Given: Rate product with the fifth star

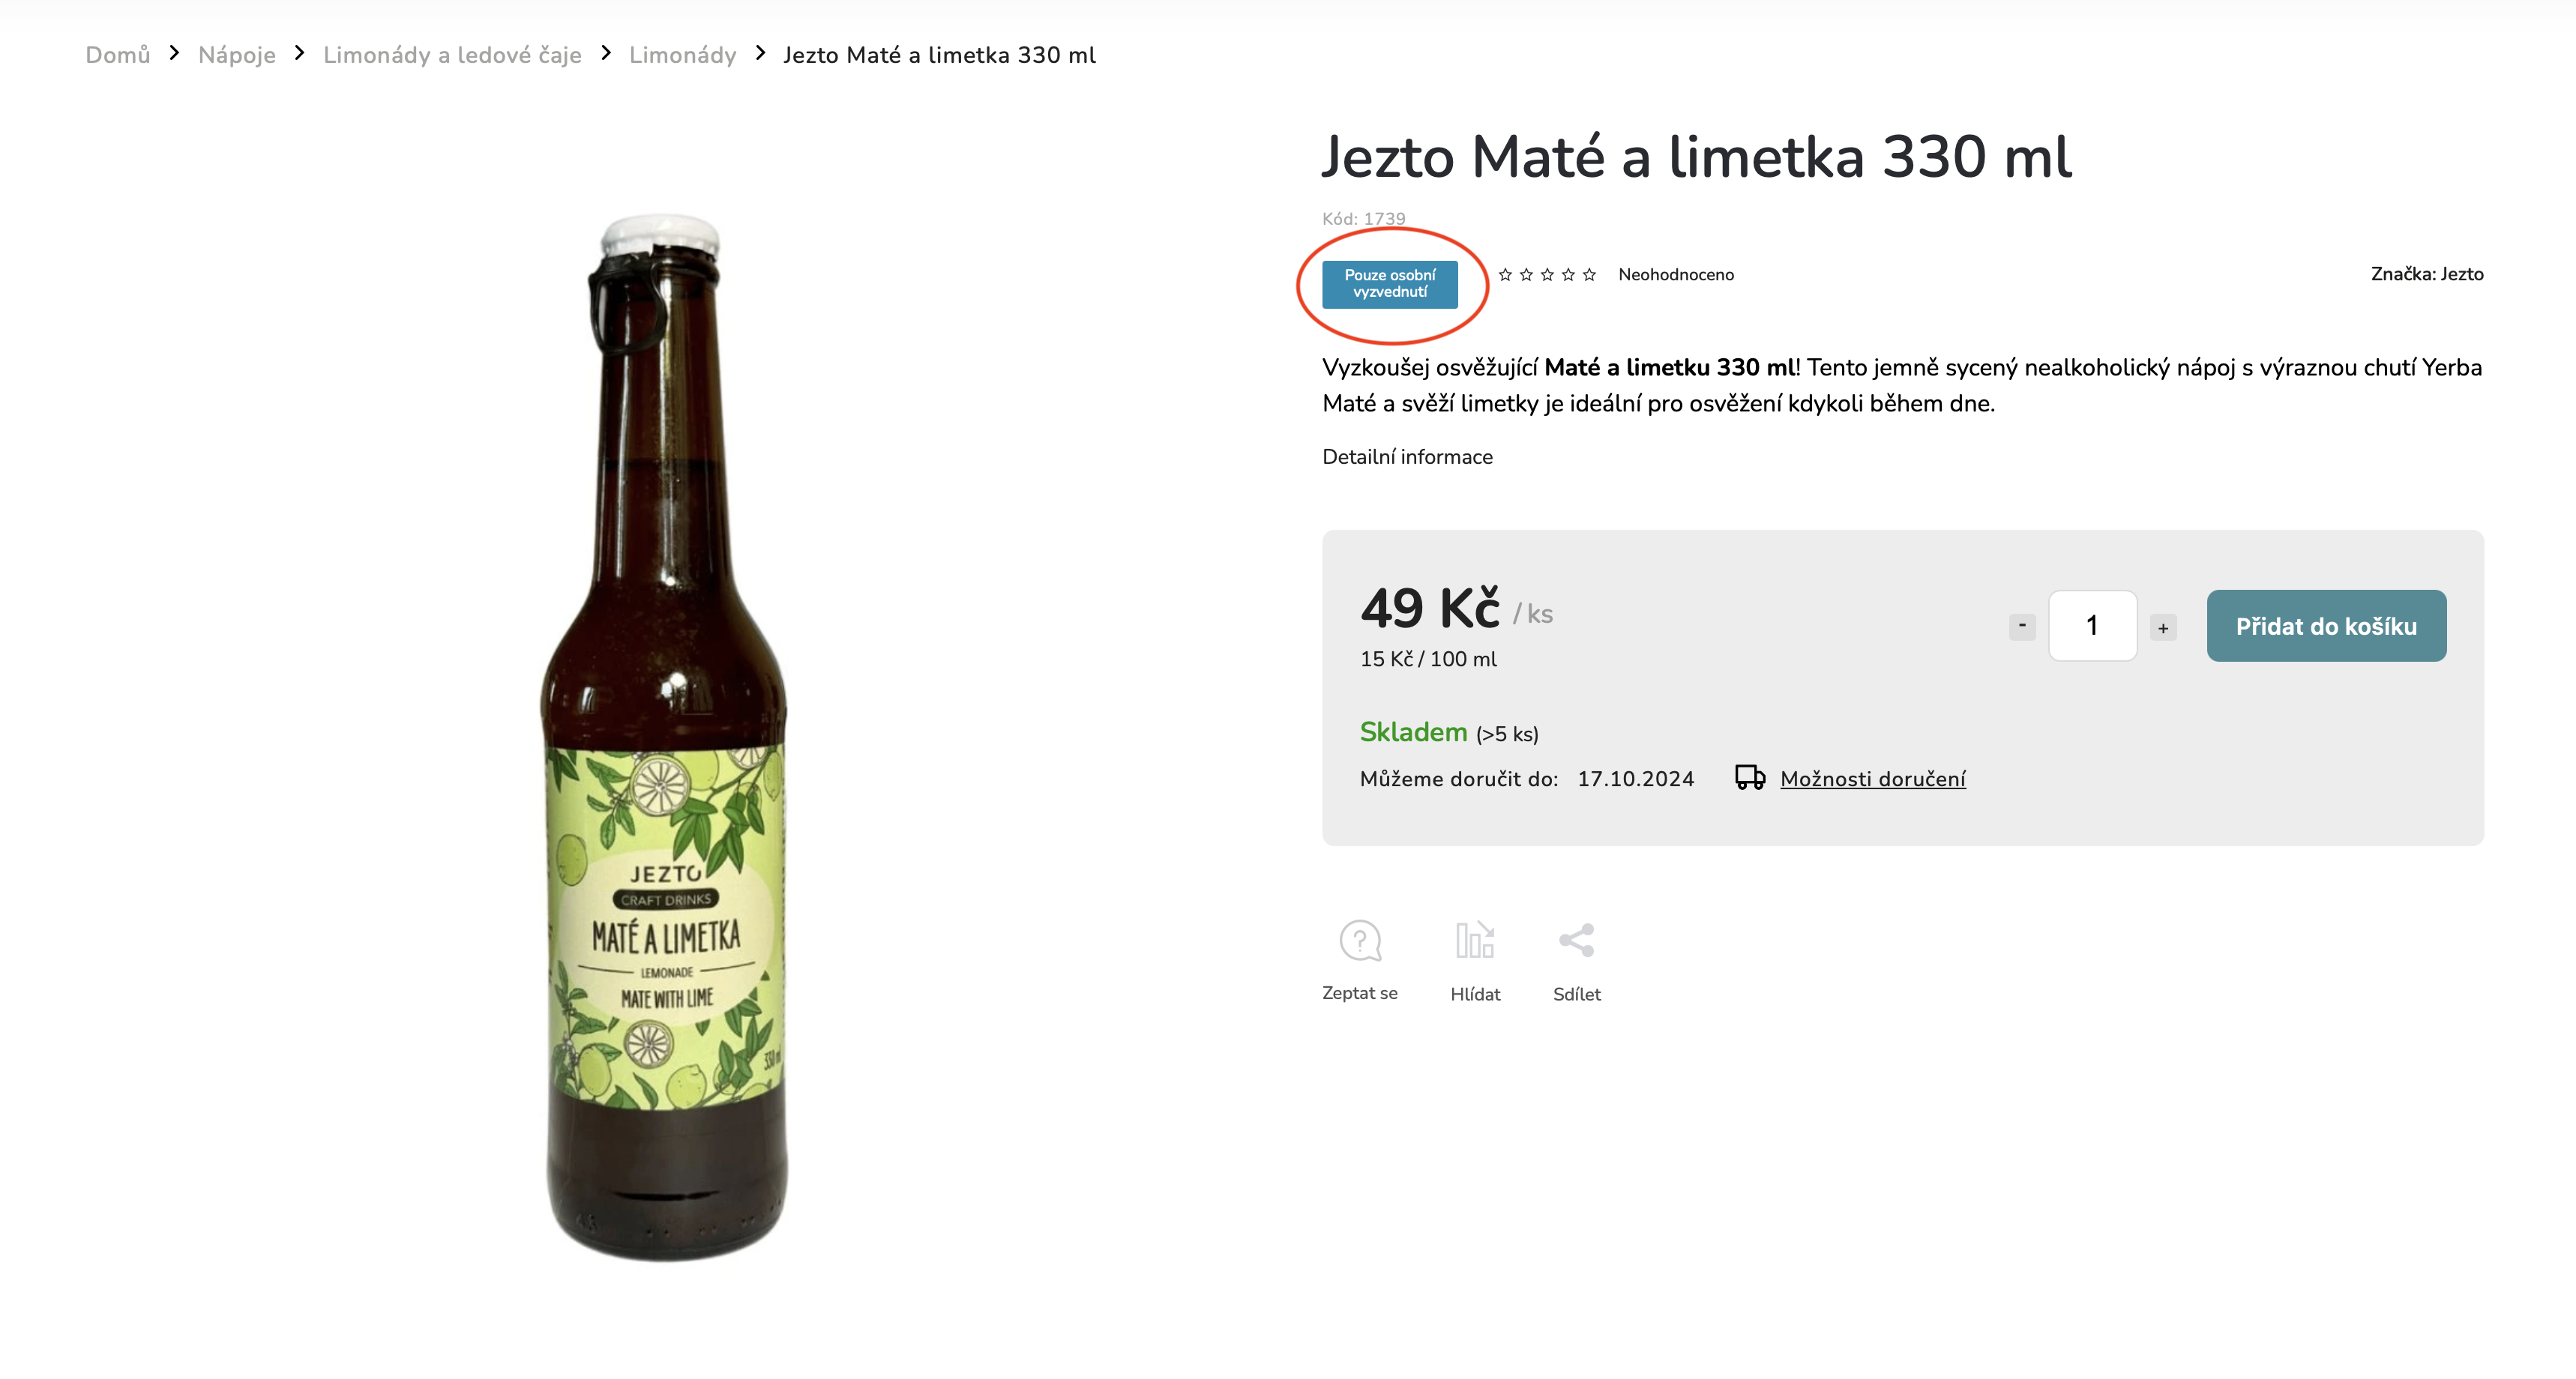Looking at the screenshot, I should point(1589,274).
